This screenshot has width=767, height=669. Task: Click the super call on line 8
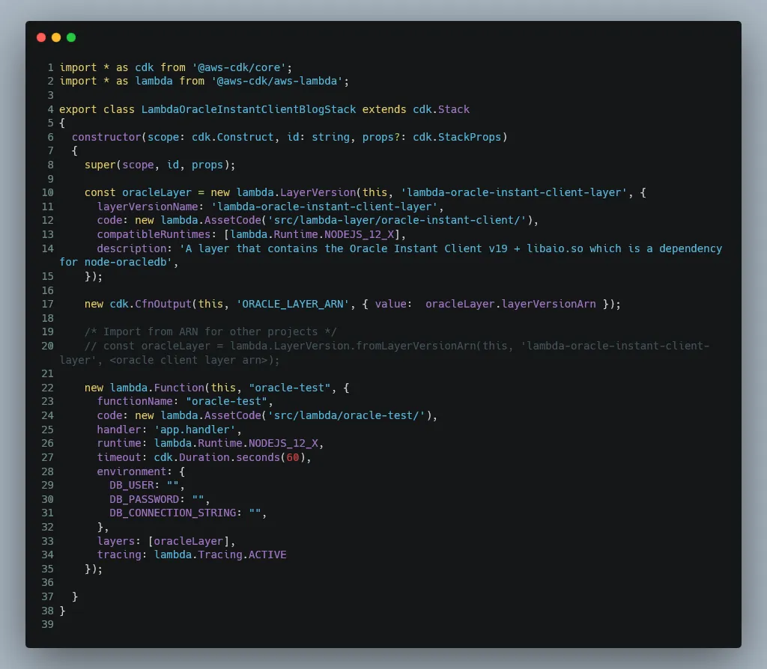point(100,165)
